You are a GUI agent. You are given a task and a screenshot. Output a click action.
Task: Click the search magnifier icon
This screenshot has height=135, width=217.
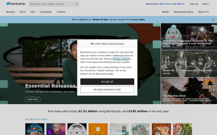[x=77, y=4]
